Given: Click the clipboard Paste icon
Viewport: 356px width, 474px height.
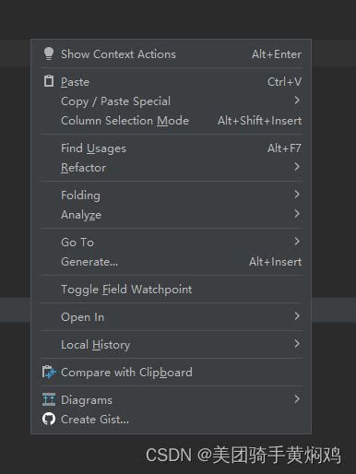Looking at the screenshot, I should point(49,81).
